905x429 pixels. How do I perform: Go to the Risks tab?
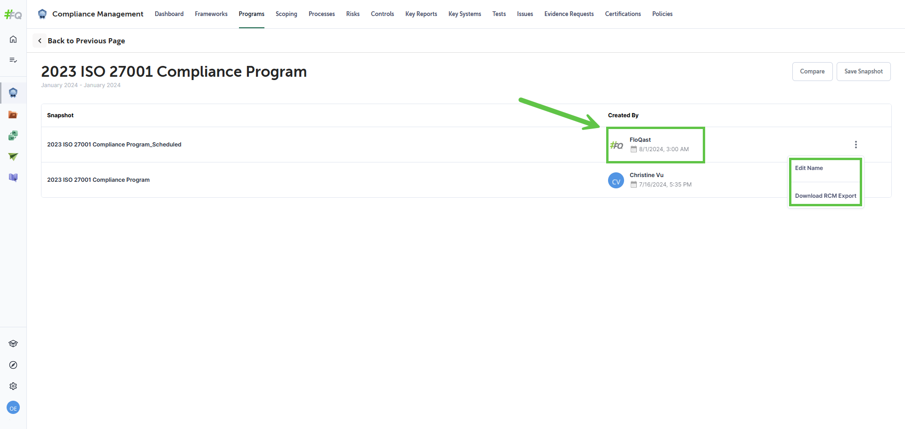pyautogui.click(x=353, y=14)
